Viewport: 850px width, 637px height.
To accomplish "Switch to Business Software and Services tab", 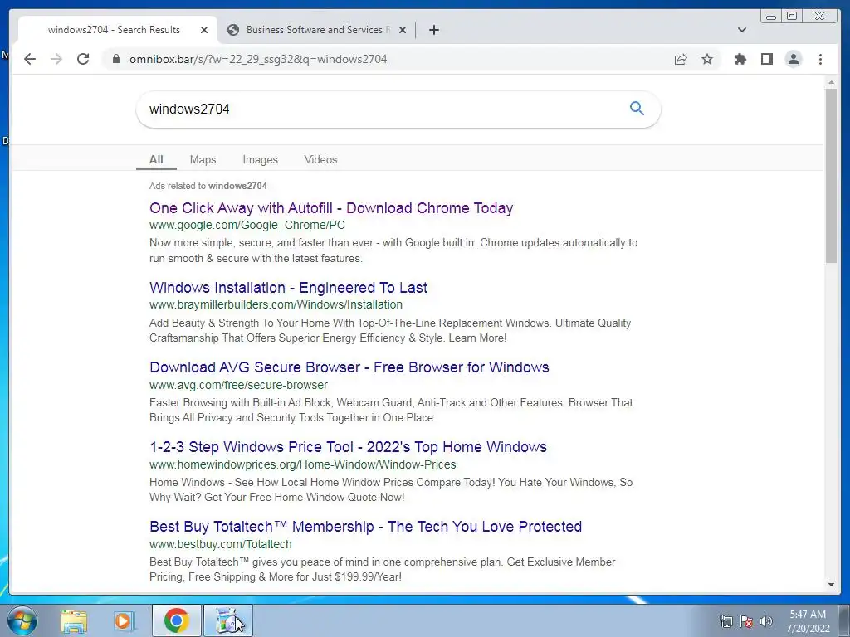I will (317, 30).
